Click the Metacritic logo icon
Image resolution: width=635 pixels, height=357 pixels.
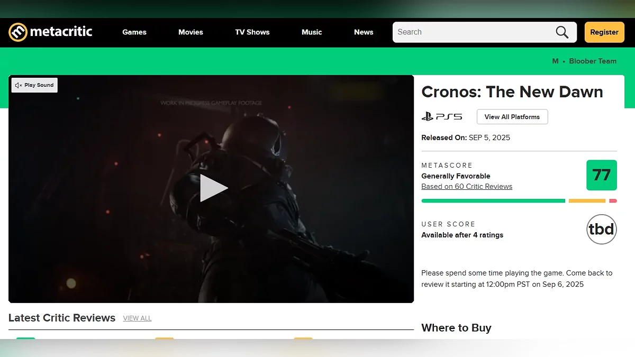point(18,32)
